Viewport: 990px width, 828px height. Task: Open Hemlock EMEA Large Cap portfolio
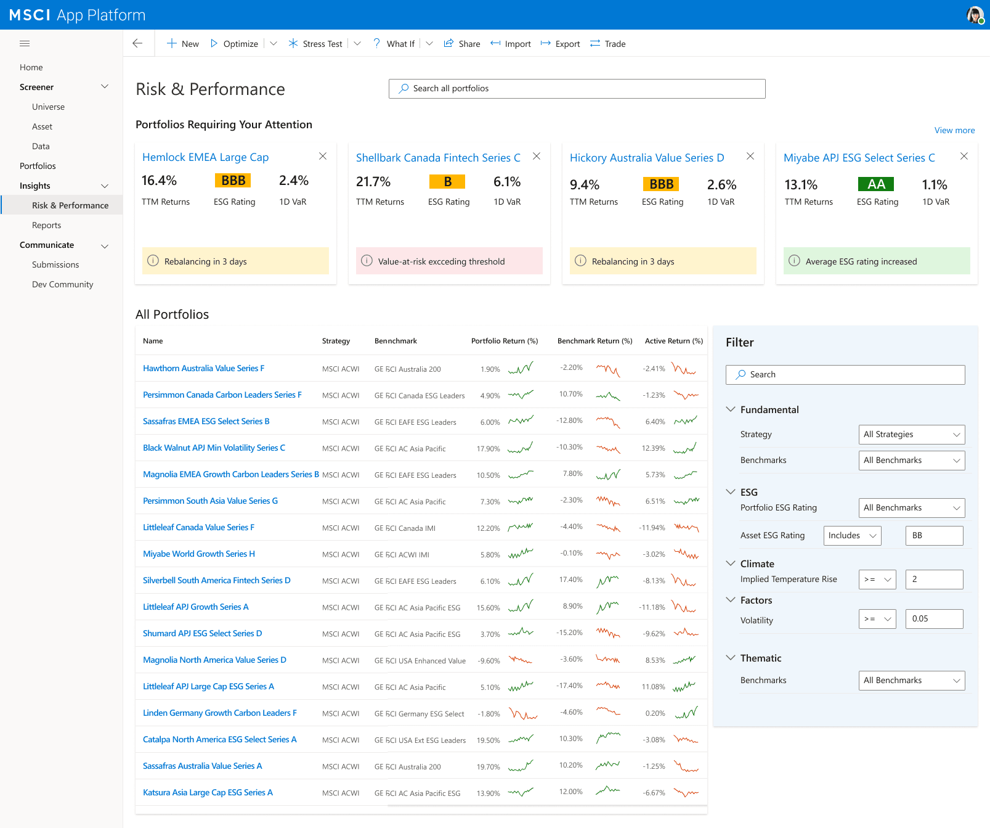[205, 157]
